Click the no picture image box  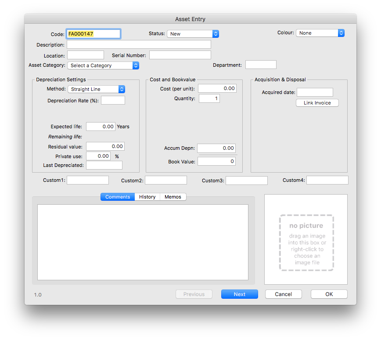coord(306,239)
